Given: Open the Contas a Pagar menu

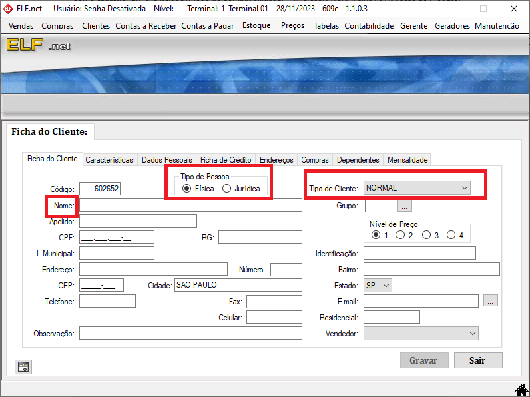Looking at the screenshot, I should [x=208, y=26].
